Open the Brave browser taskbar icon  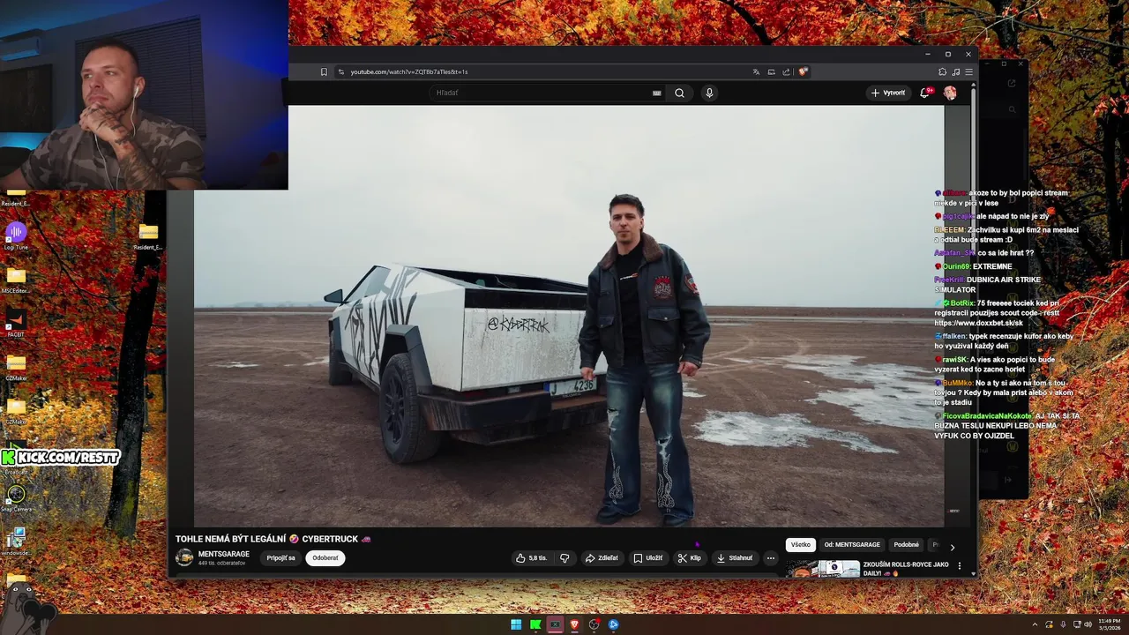(x=574, y=624)
